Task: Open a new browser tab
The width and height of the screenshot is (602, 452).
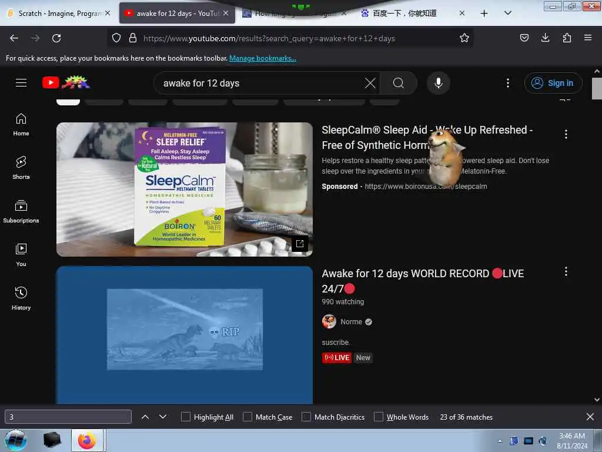Action: 484,14
